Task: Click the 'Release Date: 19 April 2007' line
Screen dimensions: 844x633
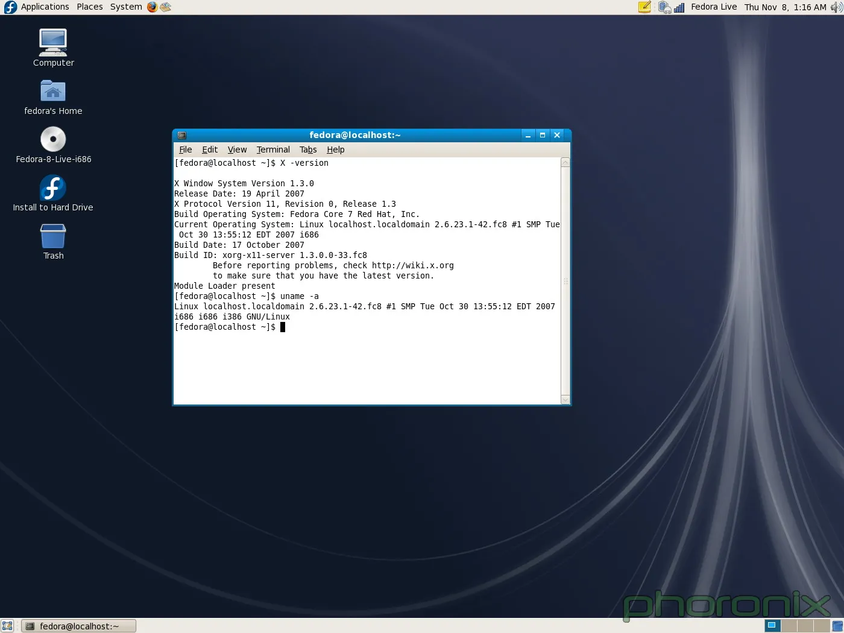Action: click(x=239, y=194)
